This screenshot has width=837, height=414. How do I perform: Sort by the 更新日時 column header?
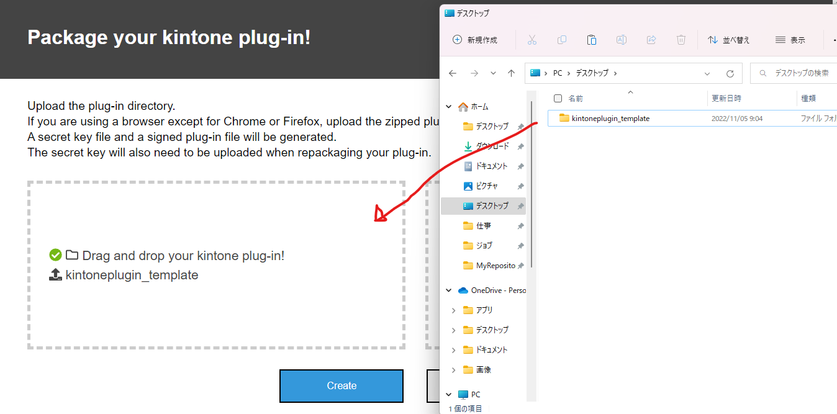point(726,98)
